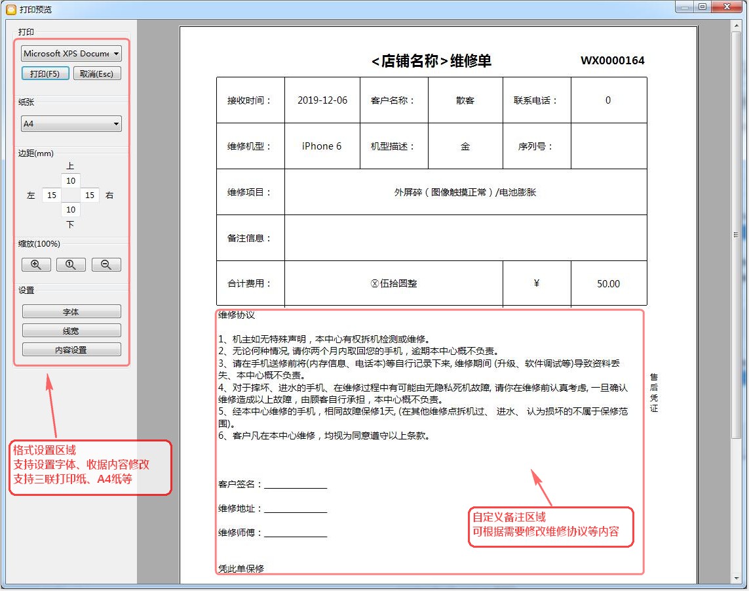This screenshot has width=749, height=591.
Task: Click the iPhone 6 model cell
Action: (x=322, y=146)
